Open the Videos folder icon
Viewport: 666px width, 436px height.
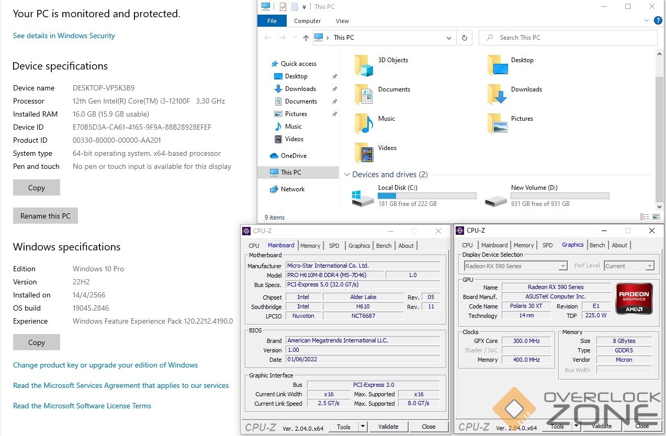point(364,154)
